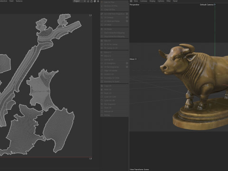Image resolution: width=228 pixels, height=171 pixels.
Task: Click the Cycle UV CCW icon
Action: point(102,97)
